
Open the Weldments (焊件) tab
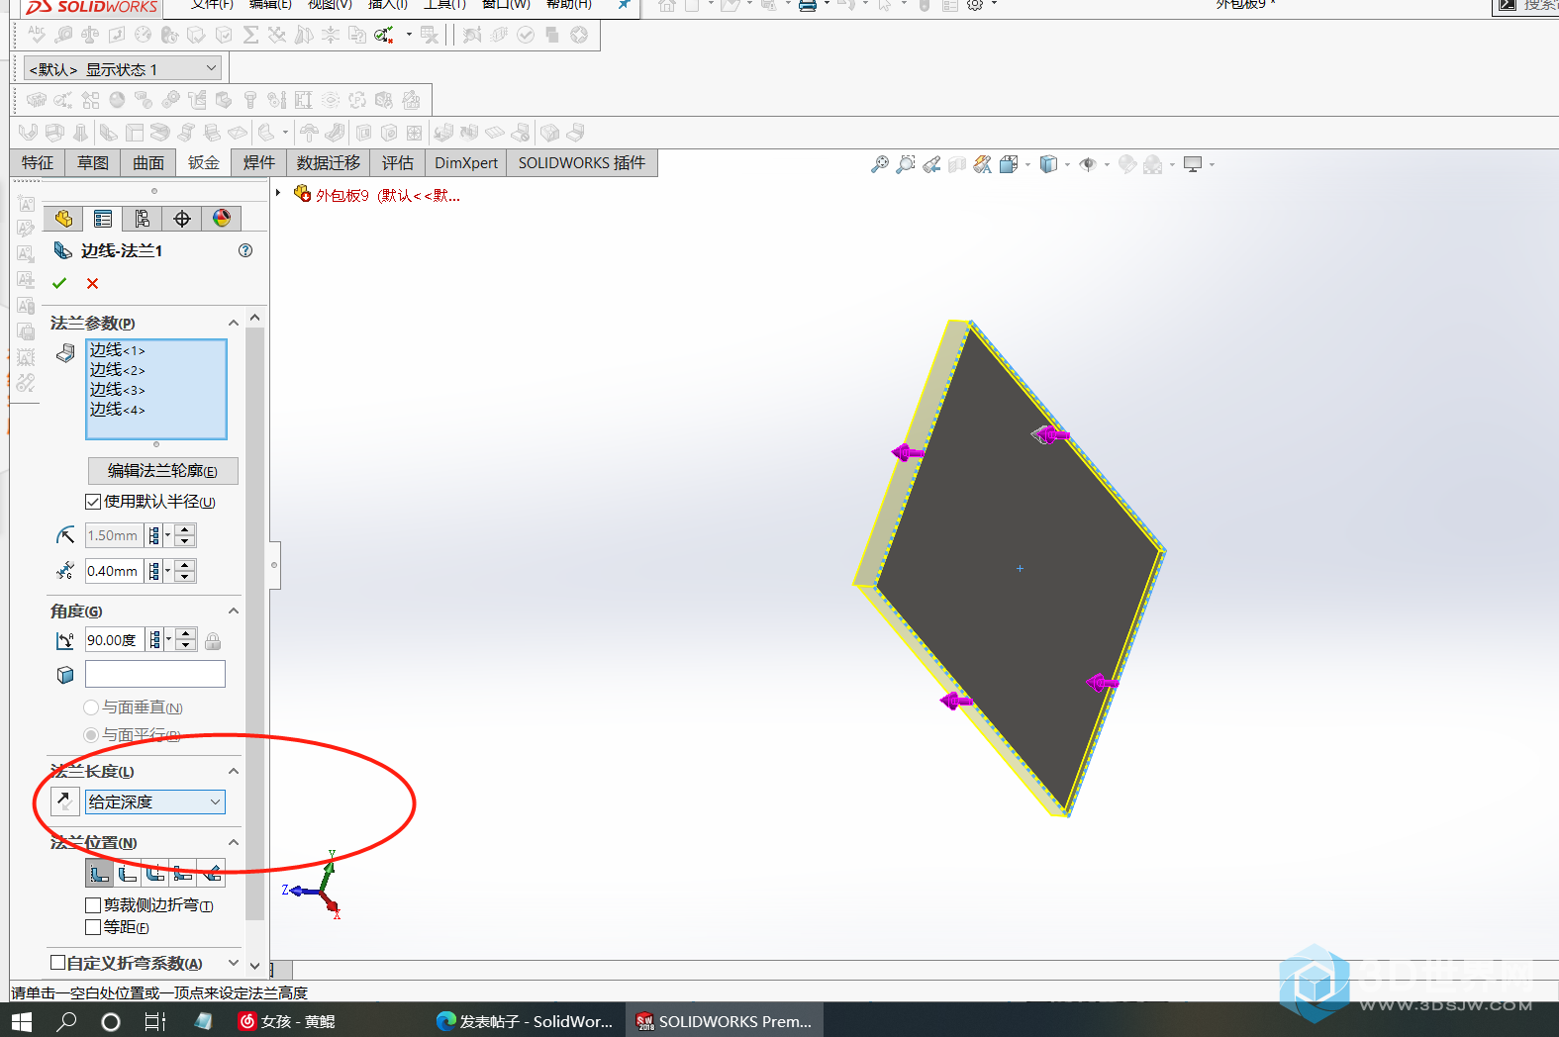click(x=259, y=162)
